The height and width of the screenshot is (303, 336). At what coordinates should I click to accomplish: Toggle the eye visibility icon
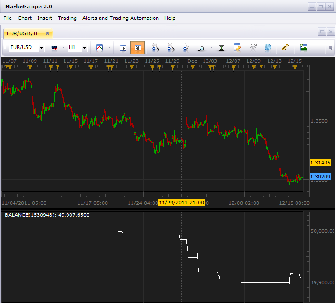253,47
